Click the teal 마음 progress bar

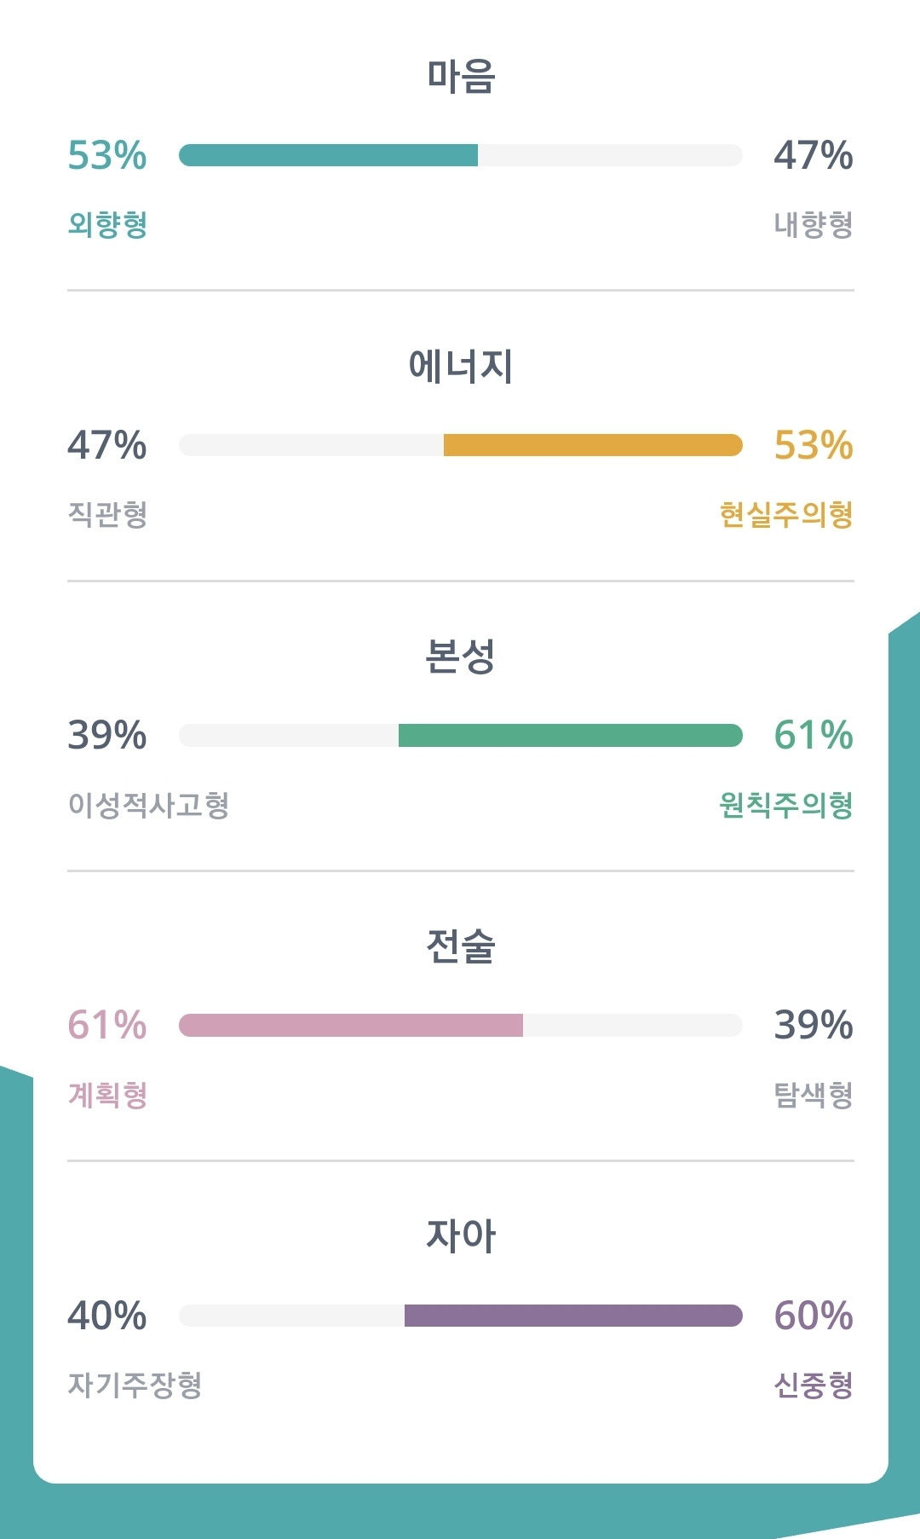point(461,155)
